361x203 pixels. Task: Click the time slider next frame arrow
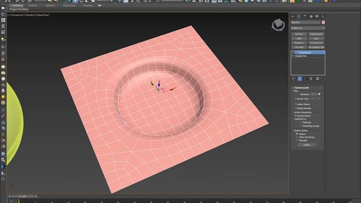tap(36, 196)
